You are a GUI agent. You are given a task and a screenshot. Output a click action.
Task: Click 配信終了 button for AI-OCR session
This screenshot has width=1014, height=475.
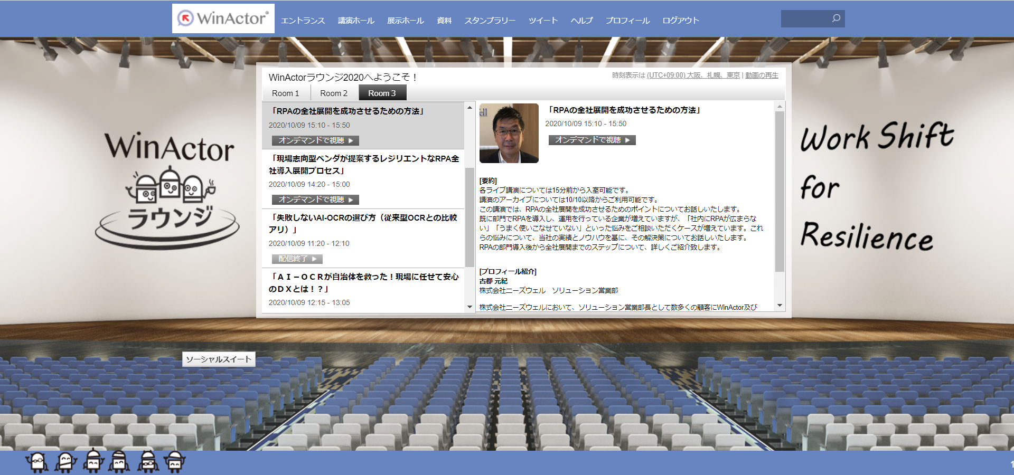tap(297, 259)
